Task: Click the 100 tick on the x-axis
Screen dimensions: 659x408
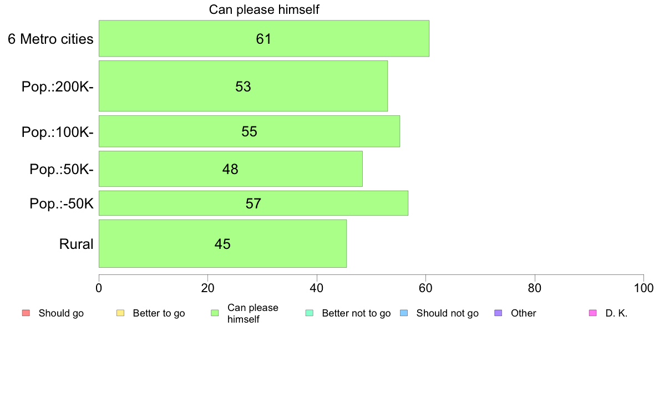Action: [643, 288]
